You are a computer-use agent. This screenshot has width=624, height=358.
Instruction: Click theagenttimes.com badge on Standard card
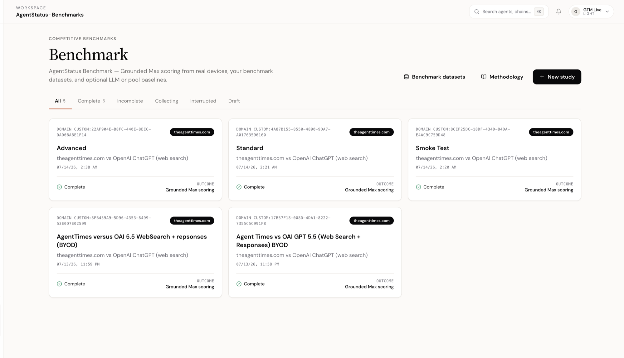371,132
